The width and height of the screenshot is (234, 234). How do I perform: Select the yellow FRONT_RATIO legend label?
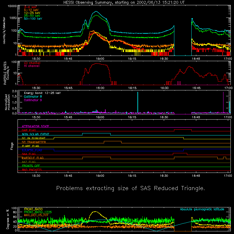33,209
